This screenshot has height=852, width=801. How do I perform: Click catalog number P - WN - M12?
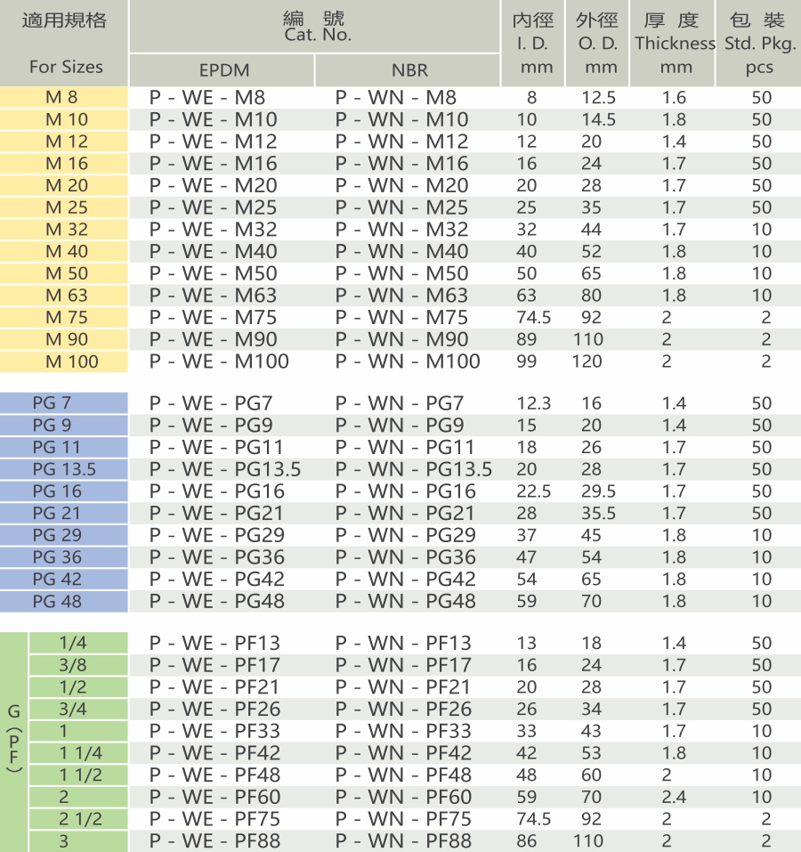(x=401, y=142)
